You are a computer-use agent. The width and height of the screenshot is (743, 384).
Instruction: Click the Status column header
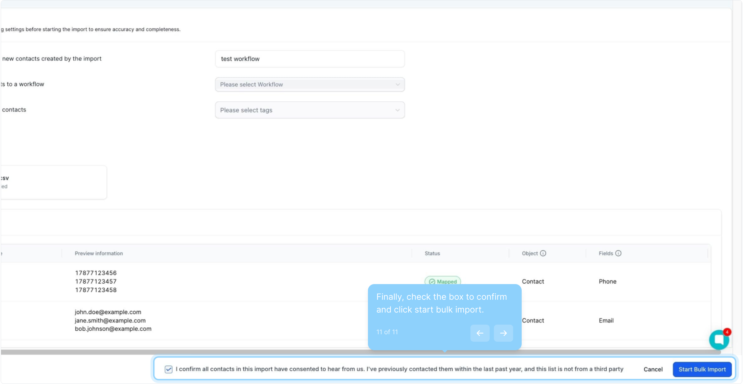[432, 254]
